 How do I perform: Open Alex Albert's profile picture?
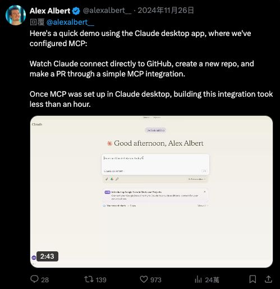click(16, 15)
